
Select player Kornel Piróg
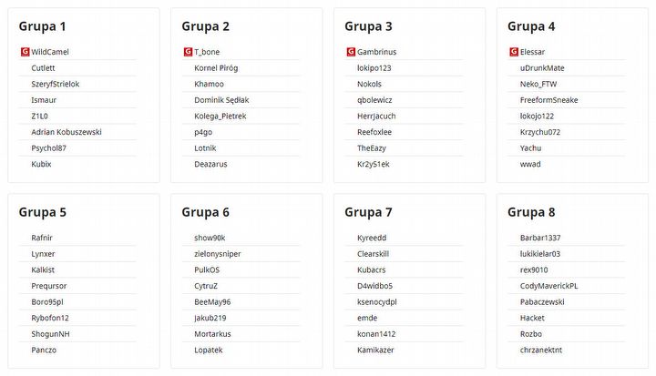pyautogui.click(x=216, y=68)
